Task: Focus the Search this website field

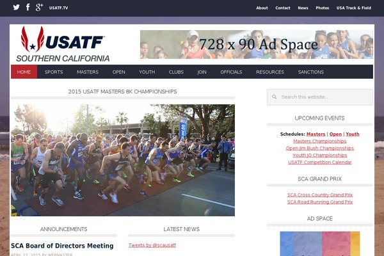Action: pyautogui.click(x=320, y=97)
